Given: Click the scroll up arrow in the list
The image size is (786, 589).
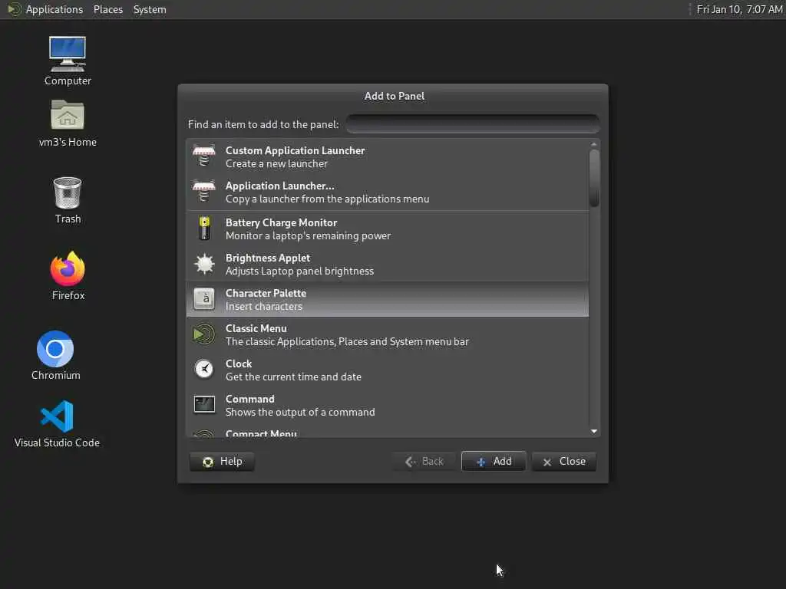Looking at the screenshot, I should [594, 144].
